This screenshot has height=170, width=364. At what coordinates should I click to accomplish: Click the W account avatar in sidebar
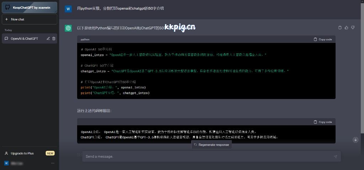(6, 163)
